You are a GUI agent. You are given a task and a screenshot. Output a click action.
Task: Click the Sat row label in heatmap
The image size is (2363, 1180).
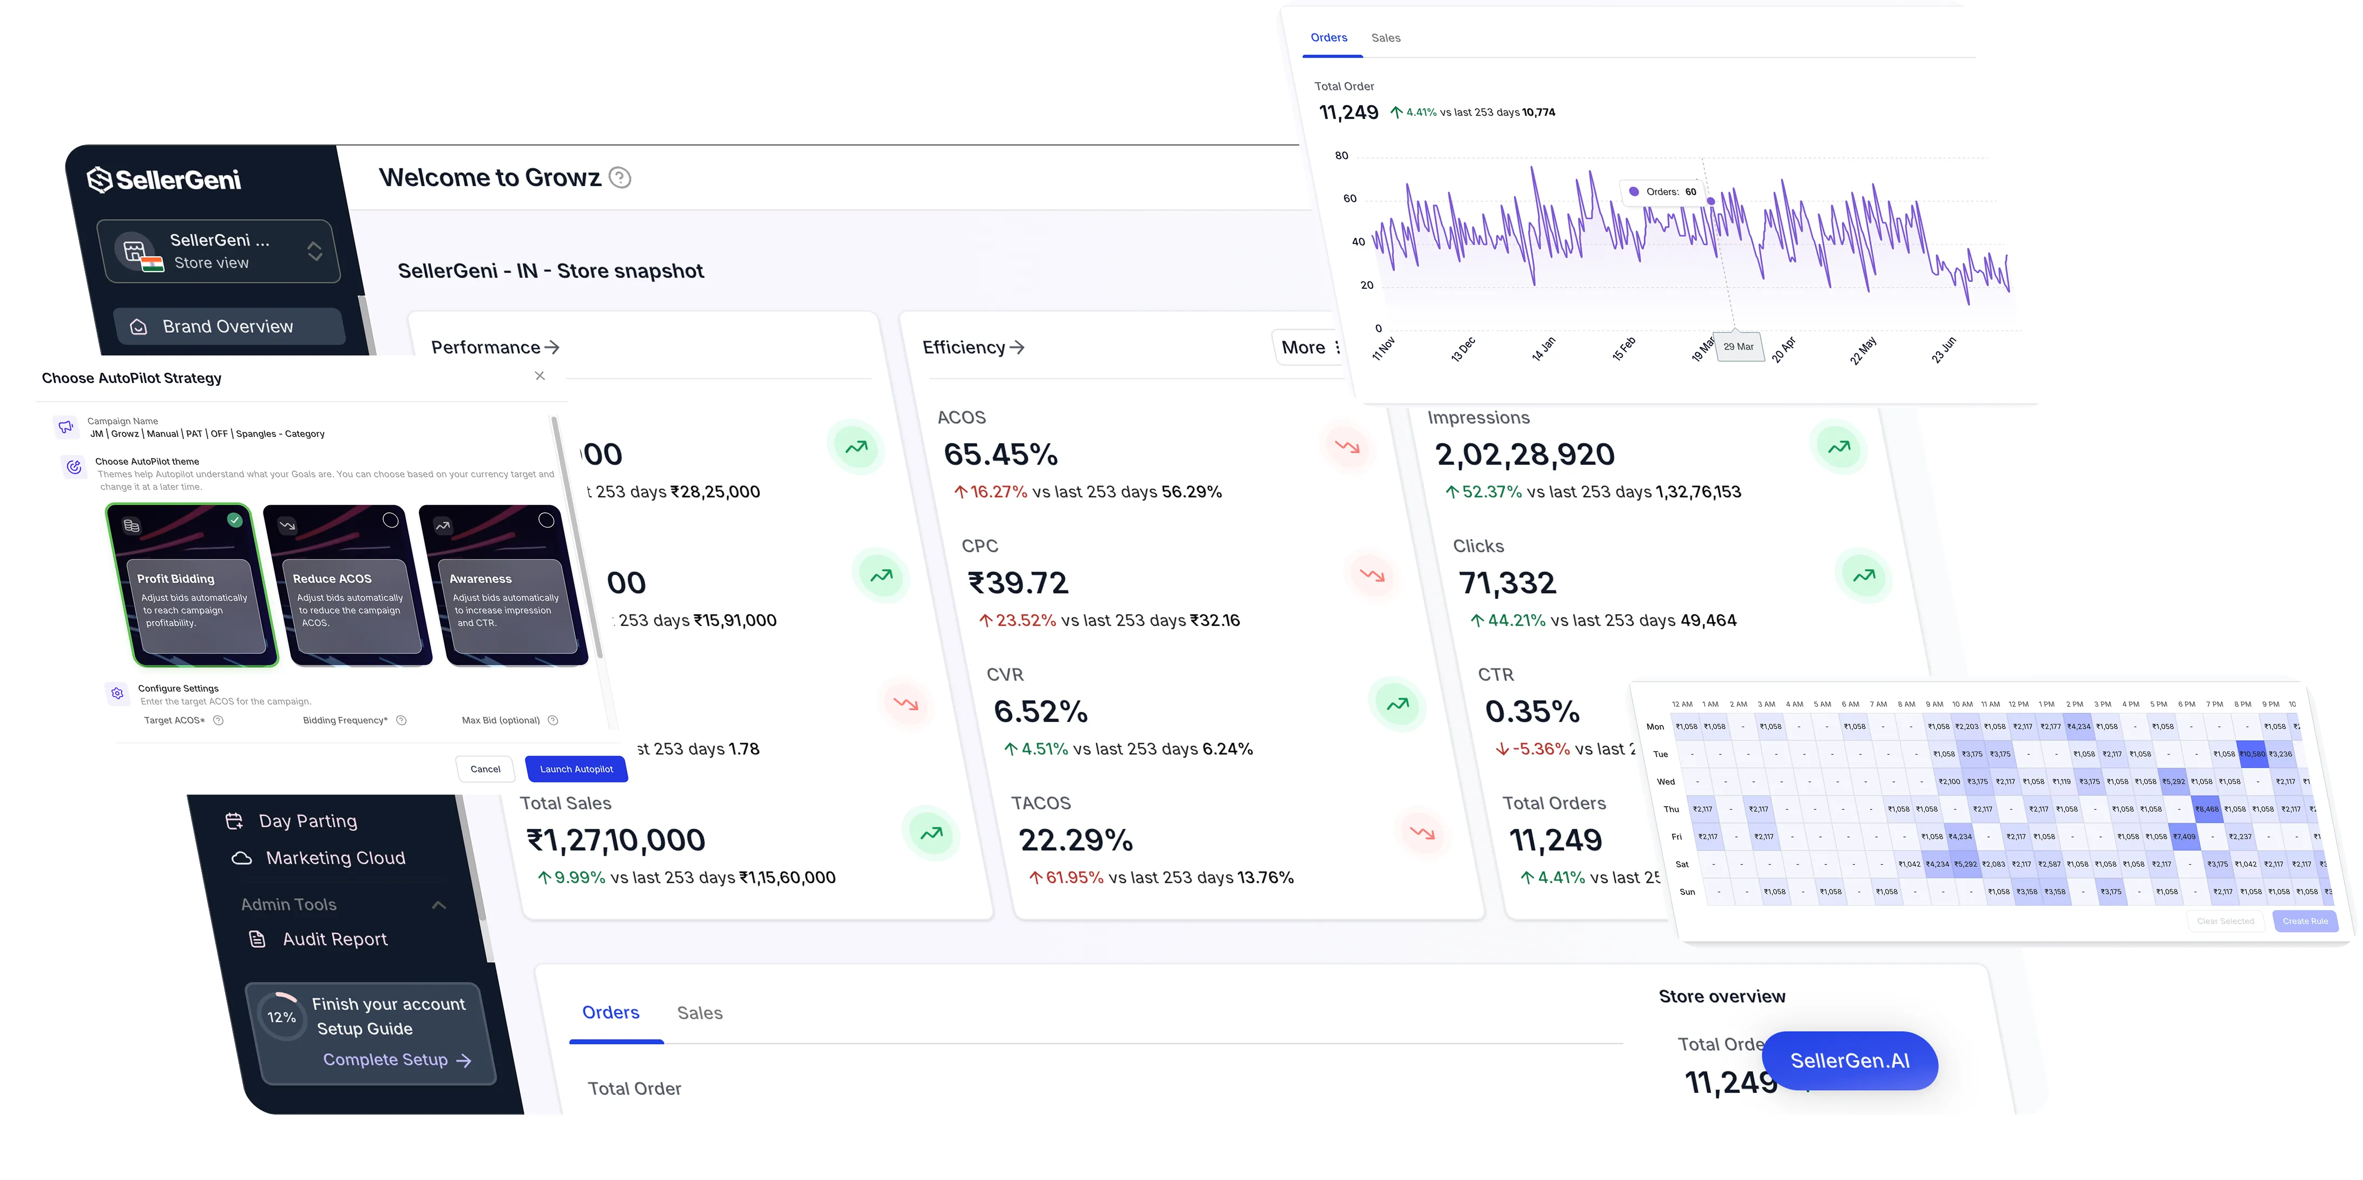pyautogui.click(x=1681, y=865)
